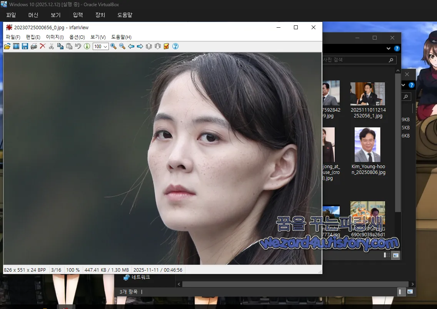This screenshot has height=309, width=437.
Task: Open IrfanView help with the blue question icon
Action: 175,46
